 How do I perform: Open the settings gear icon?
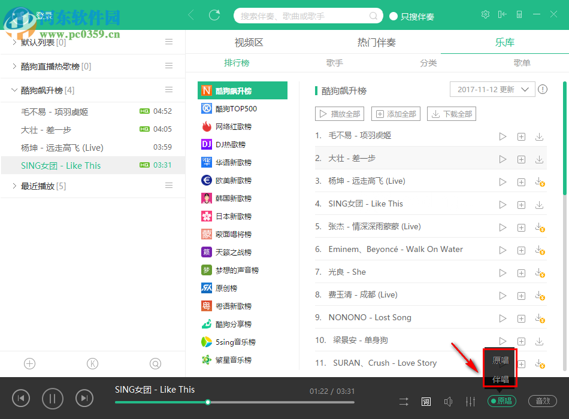coord(485,14)
